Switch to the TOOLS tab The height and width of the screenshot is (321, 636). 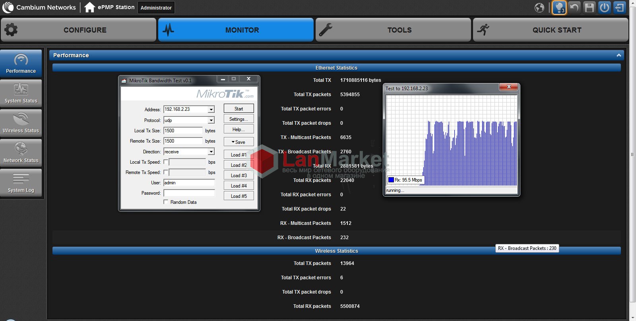[393, 30]
